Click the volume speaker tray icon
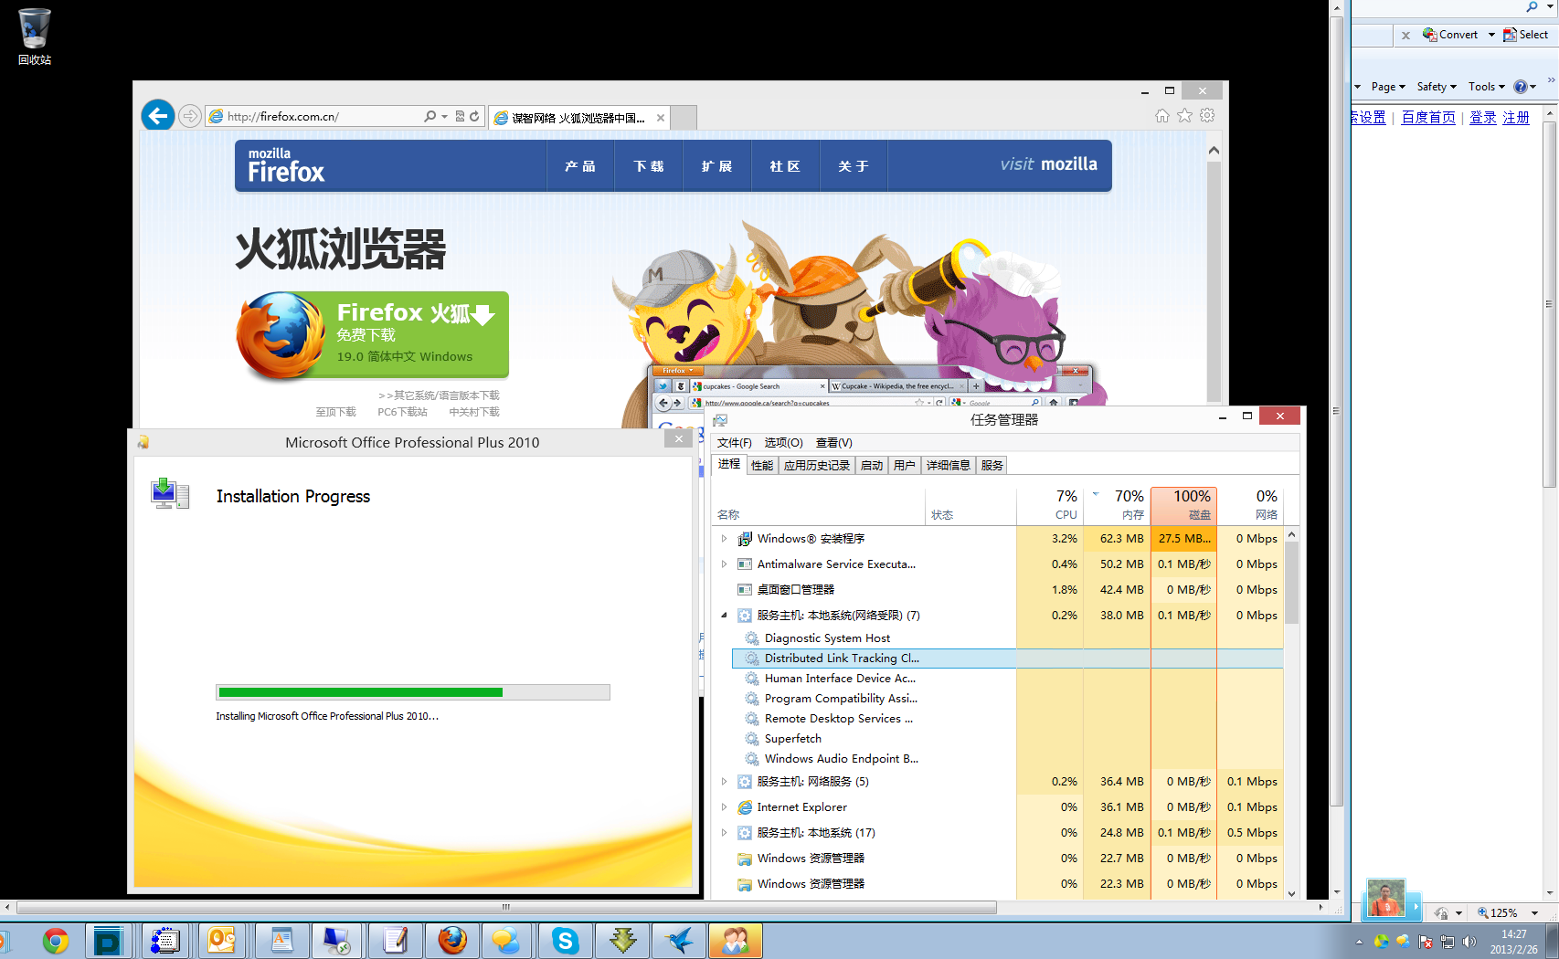Image resolution: width=1559 pixels, height=959 pixels. coord(1469,942)
